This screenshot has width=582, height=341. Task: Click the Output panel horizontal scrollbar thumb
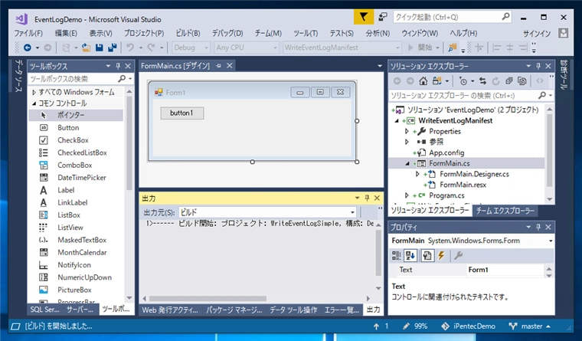[208, 298]
